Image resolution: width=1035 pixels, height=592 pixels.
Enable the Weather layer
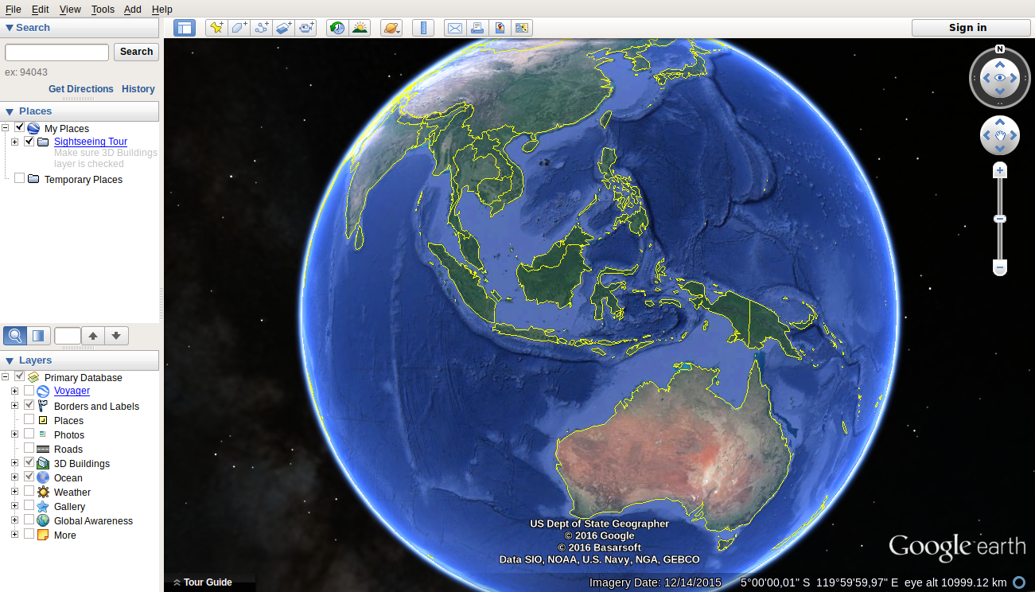coord(29,492)
